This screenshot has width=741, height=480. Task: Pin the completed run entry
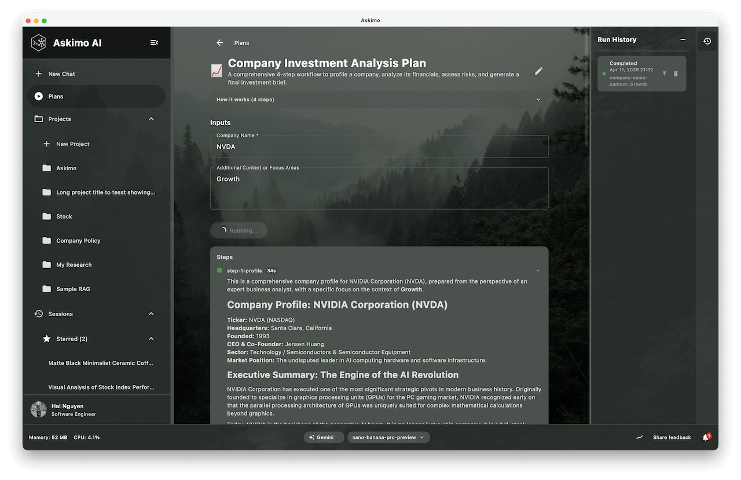coord(665,74)
